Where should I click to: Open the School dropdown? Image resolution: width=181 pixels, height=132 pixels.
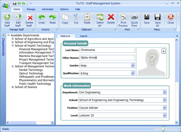(x=165, y=100)
